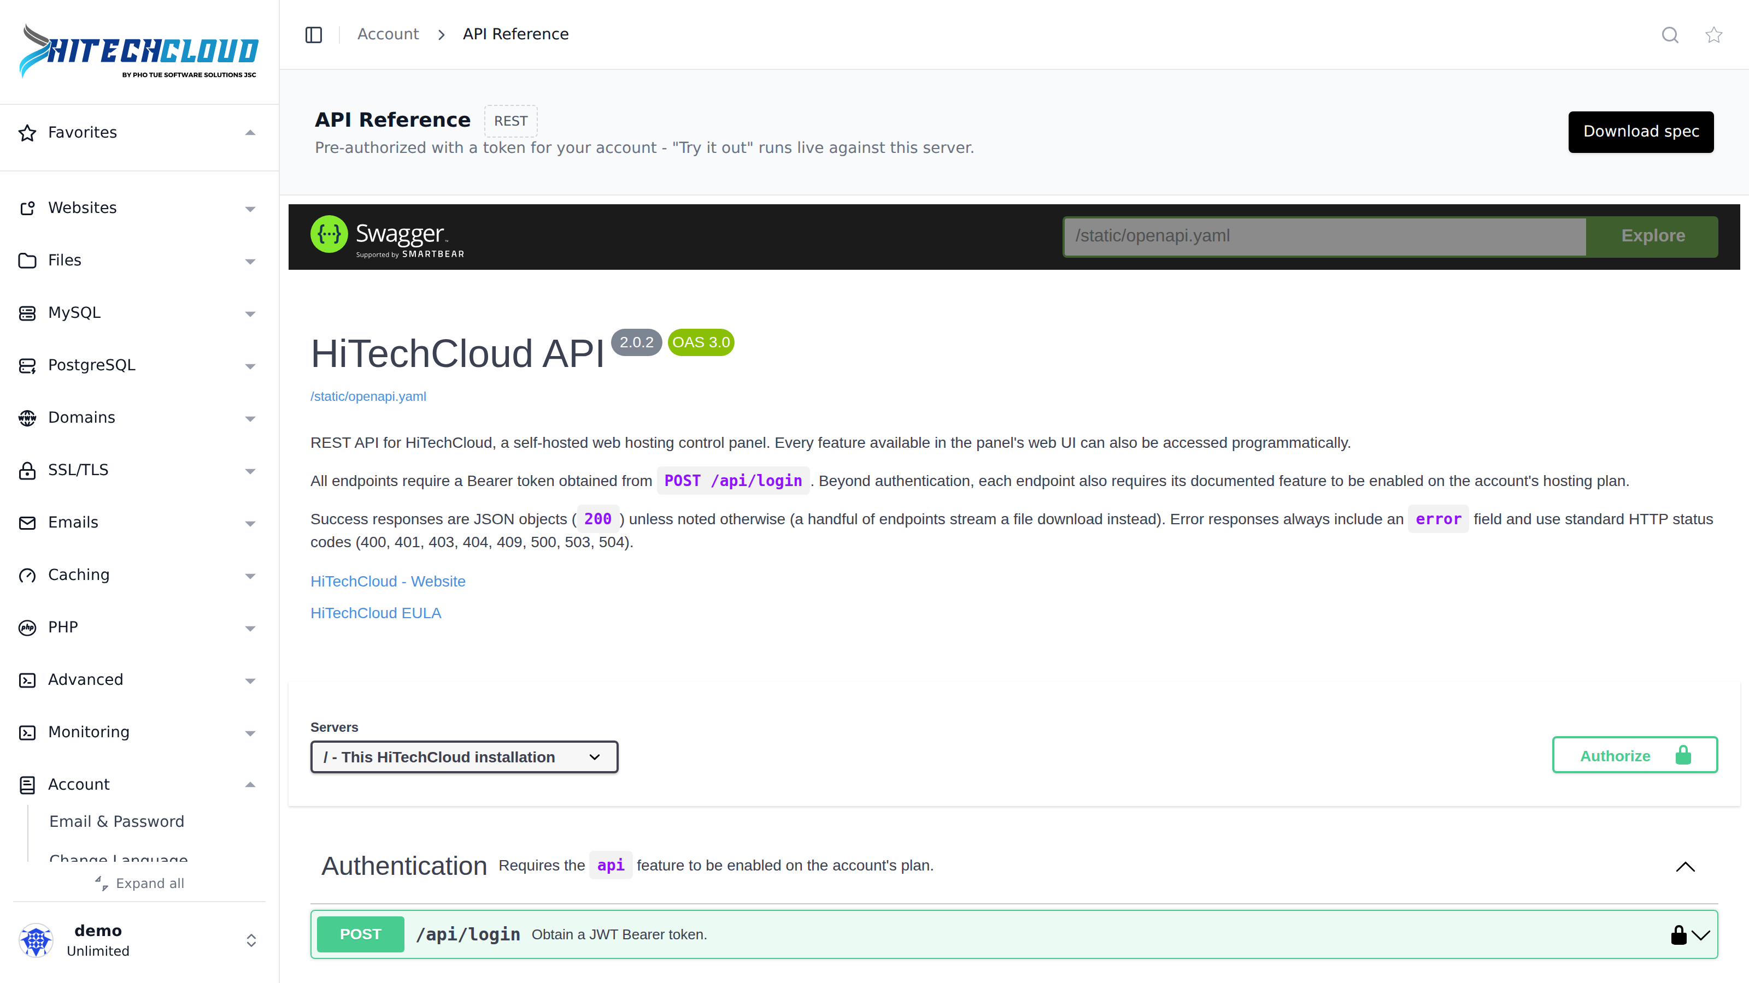The image size is (1749, 983).
Task: Expand the POST /api/login operation chevron
Action: 1701,935
